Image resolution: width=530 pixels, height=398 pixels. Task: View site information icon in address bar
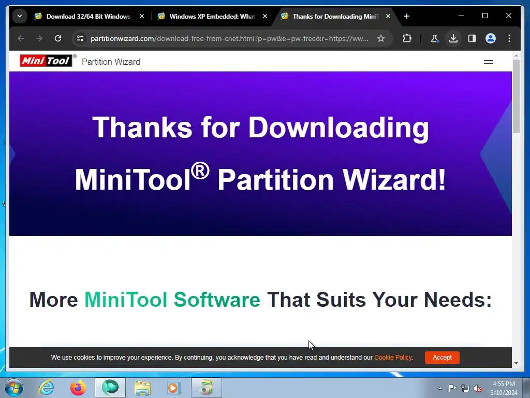coord(80,38)
